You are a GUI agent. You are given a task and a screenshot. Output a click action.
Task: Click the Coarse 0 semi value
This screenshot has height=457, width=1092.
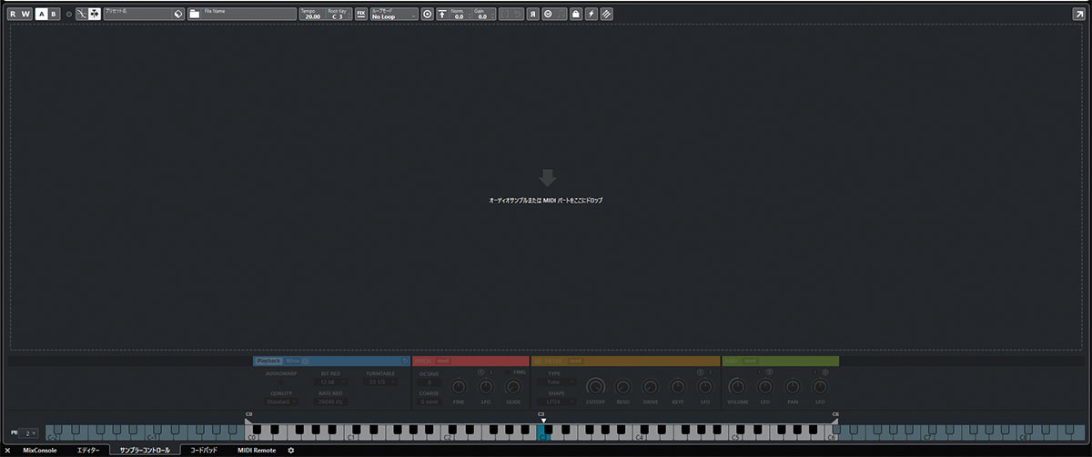[x=430, y=402]
